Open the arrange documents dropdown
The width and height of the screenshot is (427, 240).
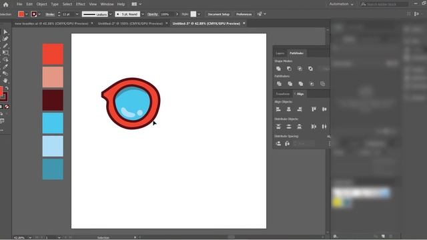point(137,4)
